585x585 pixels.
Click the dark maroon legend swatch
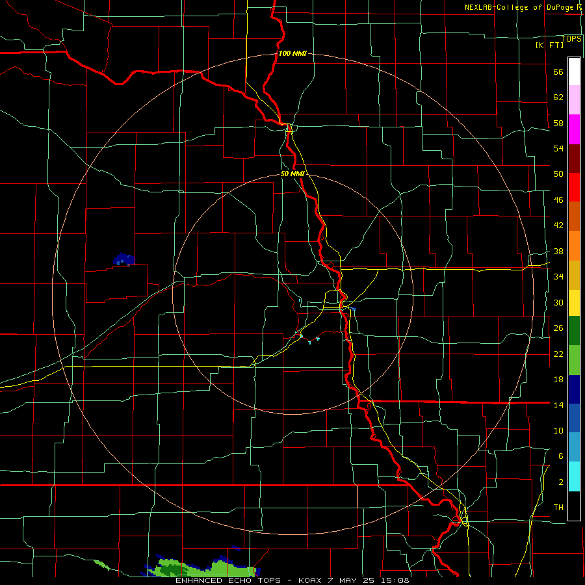pyautogui.click(x=574, y=159)
